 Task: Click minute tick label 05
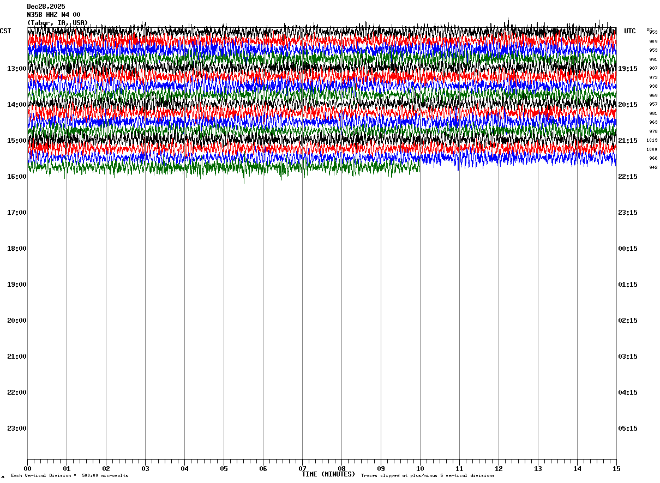pyautogui.click(x=224, y=469)
